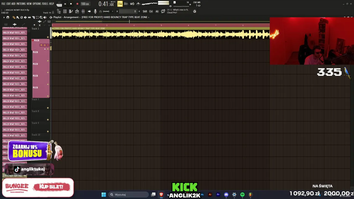Open the piano roll view icon
Screen dimensions: 354x199
click(x=71, y=11)
